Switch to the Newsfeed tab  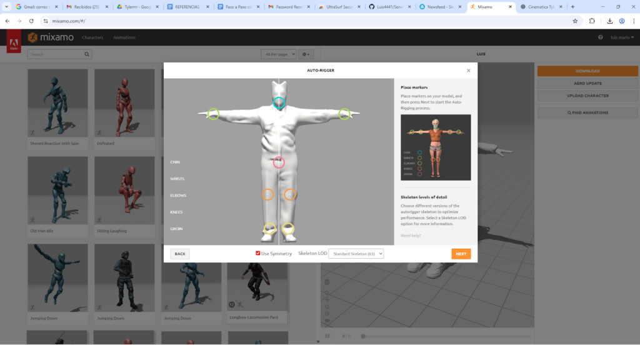click(439, 7)
